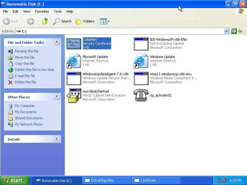Click Delete this file
247x185 pixels.
click(25, 82)
